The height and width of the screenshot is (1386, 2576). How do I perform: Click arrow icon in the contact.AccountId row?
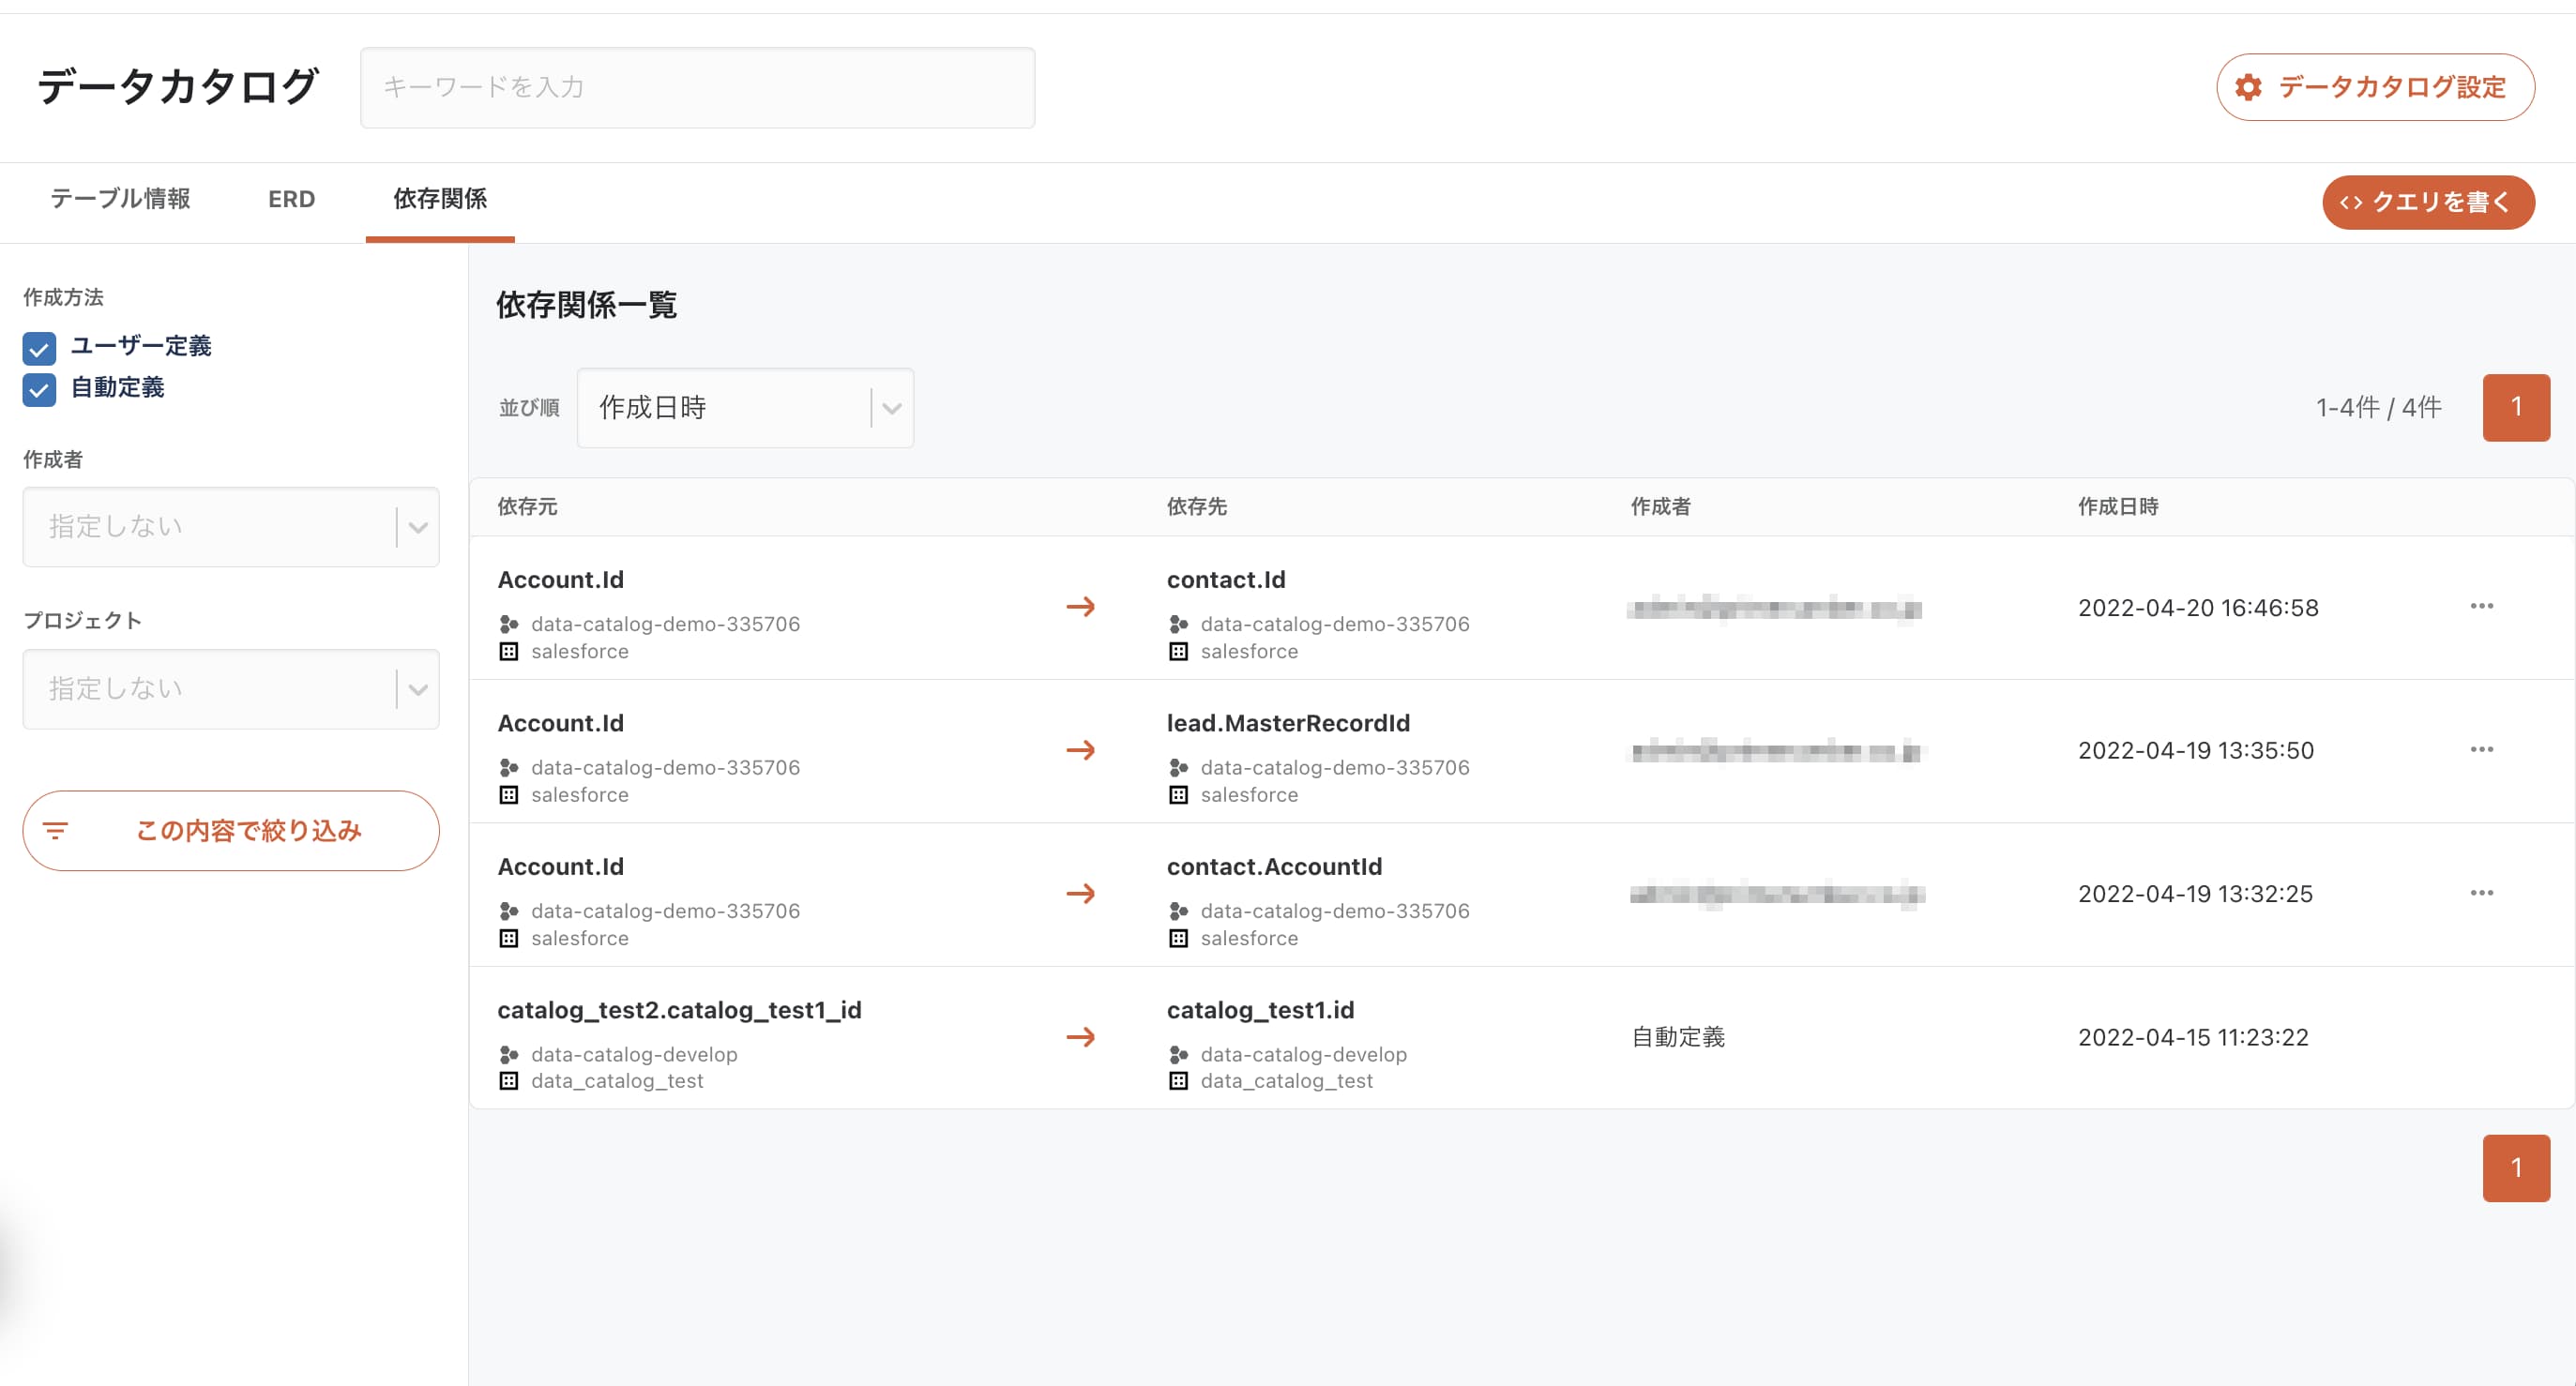click(1080, 893)
